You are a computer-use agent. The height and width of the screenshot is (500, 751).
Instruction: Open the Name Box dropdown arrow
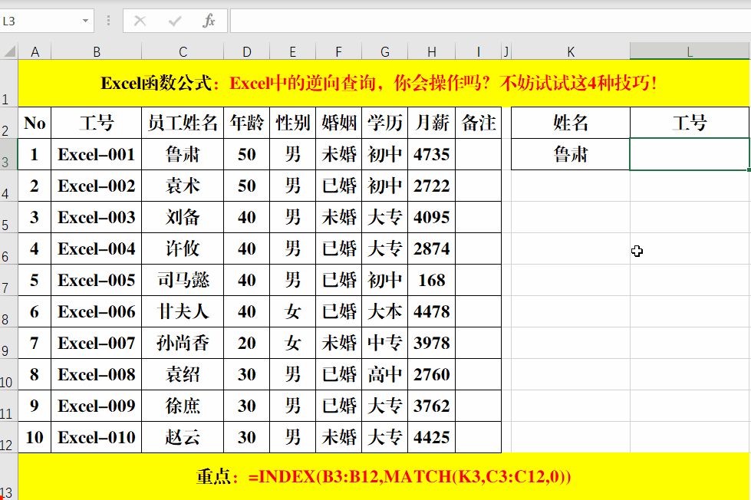pyautogui.click(x=85, y=21)
